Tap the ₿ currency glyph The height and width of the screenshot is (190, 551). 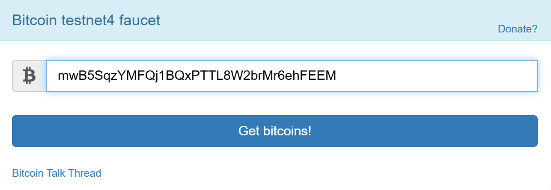point(29,76)
